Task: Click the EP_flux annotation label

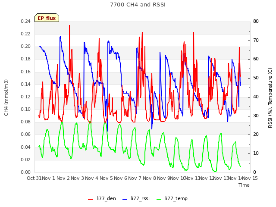Action: tap(47, 18)
